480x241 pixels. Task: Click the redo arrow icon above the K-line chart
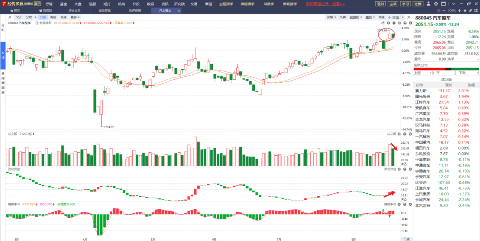click(383, 23)
